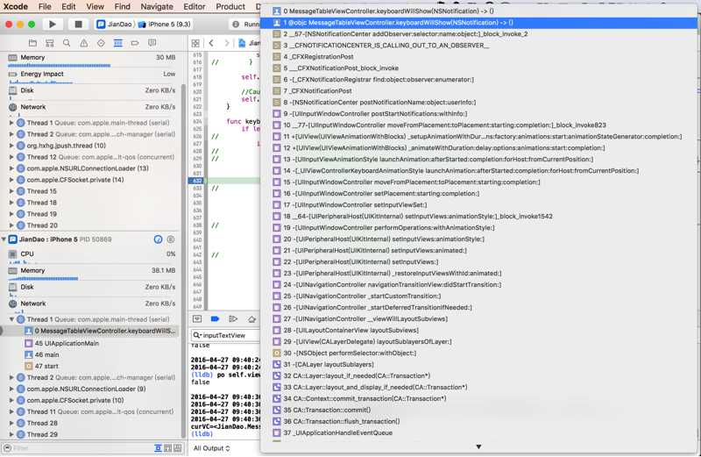Open the View menu
The height and width of the screenshot is (457, 701).
point(95,7)
